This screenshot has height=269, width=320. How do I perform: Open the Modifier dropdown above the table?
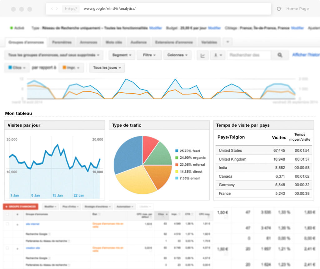click(x=50, y=207)
